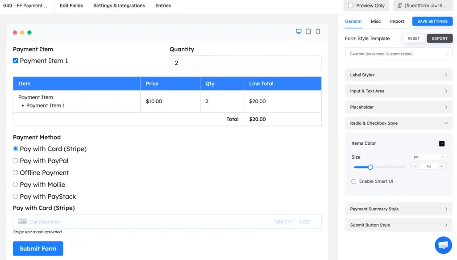
Task: Open Items Color swatch picker
Action: (442, 143)
